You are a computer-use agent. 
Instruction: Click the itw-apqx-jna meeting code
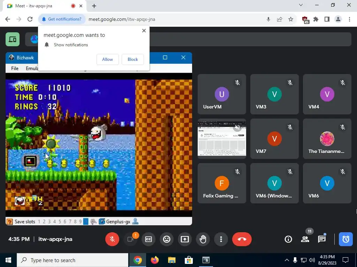tap(55, 239)
